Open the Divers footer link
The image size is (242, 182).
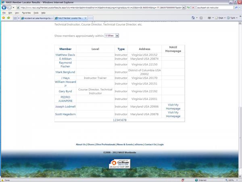click(x=91, y=144)
